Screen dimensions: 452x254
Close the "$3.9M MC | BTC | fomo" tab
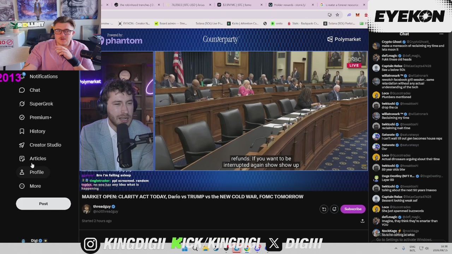[261, 5]
